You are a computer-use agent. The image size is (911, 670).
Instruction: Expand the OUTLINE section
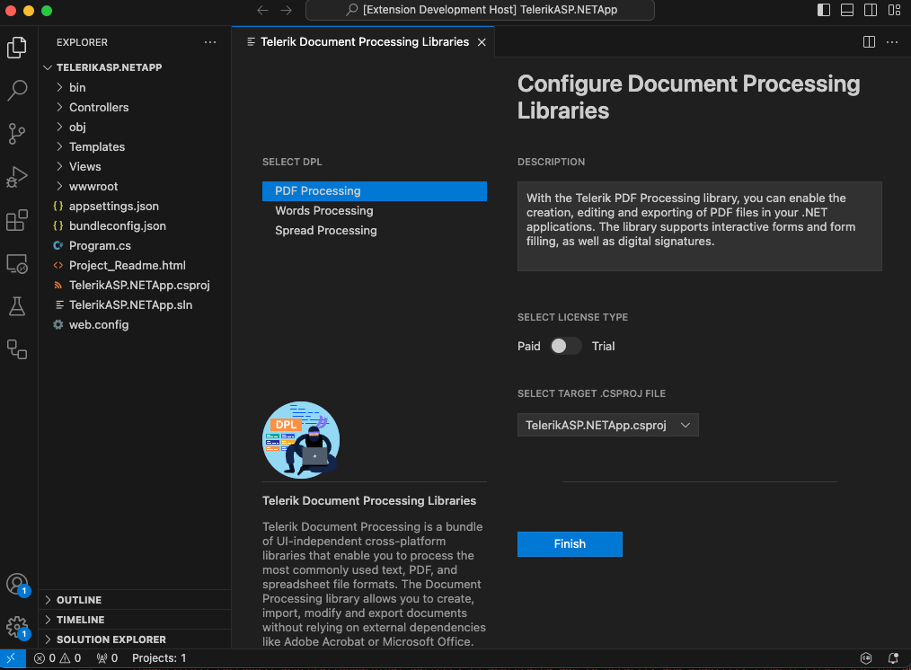click(135, 600)
